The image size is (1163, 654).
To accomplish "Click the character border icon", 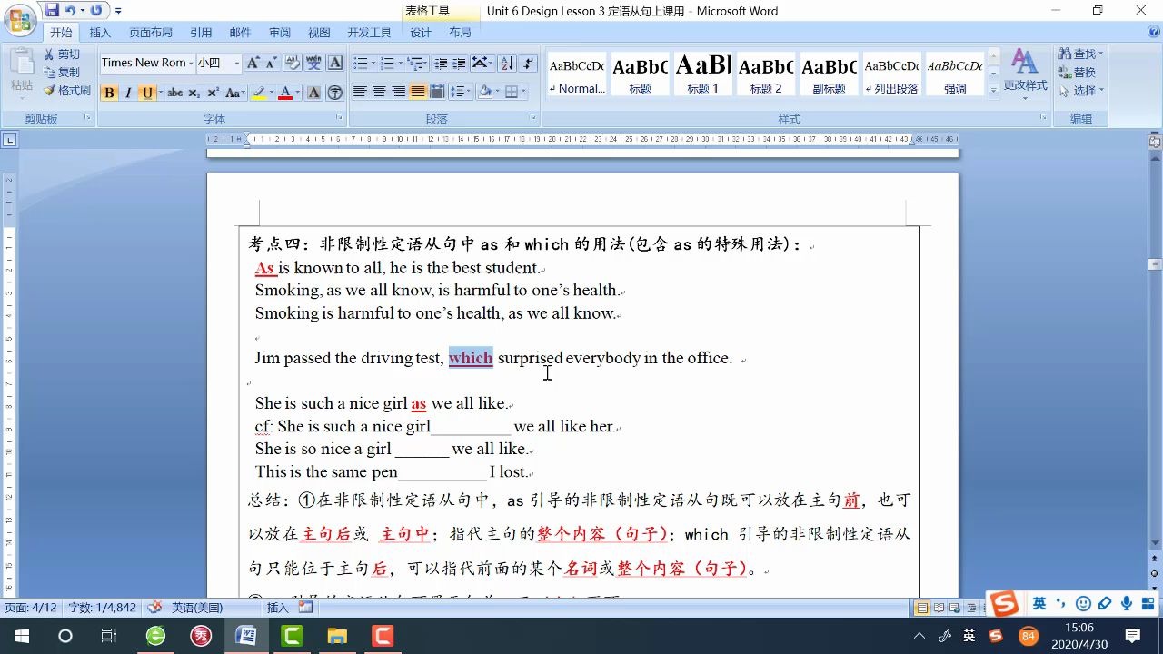I will 337,64.
